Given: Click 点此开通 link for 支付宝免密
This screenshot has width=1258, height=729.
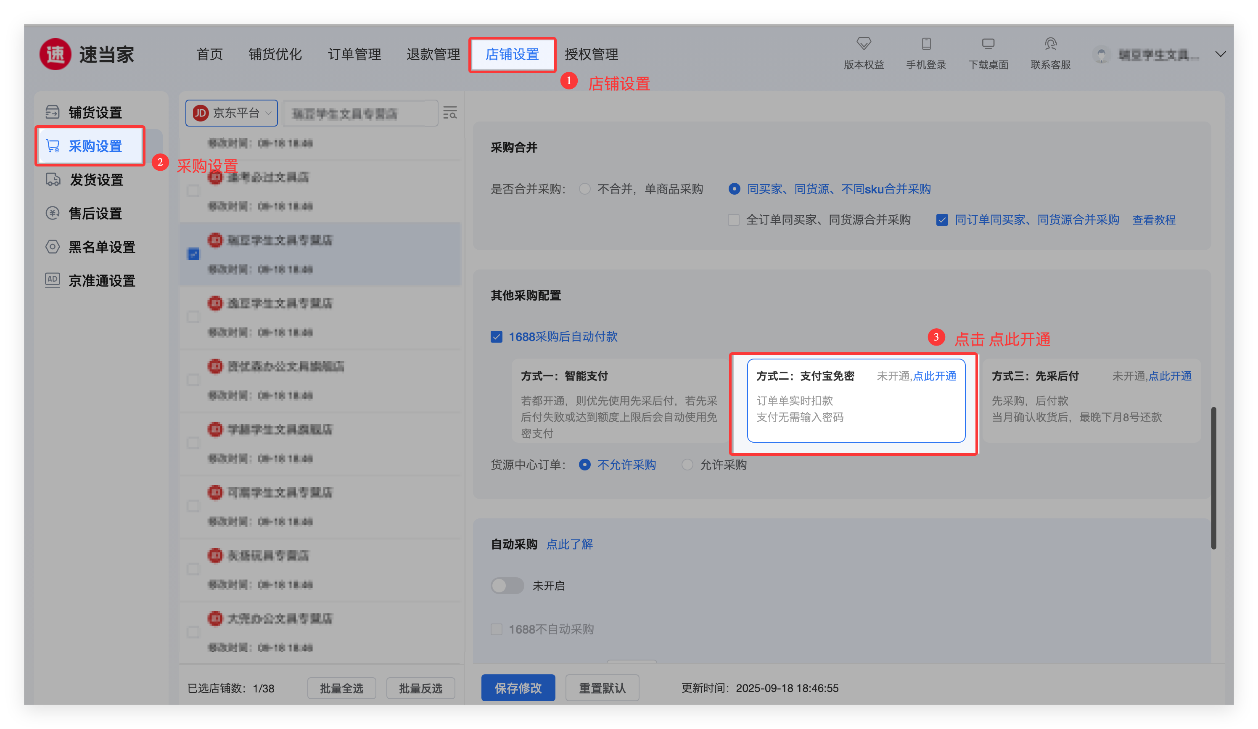Looking at the screenshot, I should (x=935, y=376).
